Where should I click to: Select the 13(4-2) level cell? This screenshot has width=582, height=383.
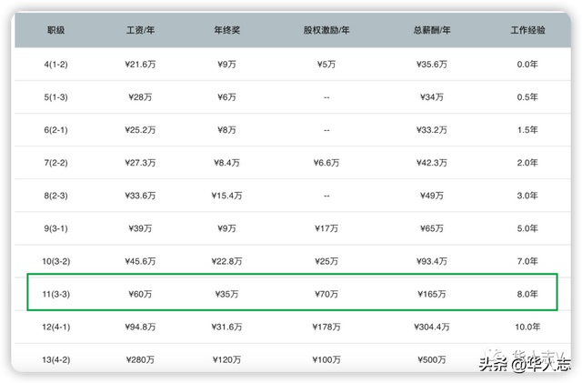coord(55,359)
